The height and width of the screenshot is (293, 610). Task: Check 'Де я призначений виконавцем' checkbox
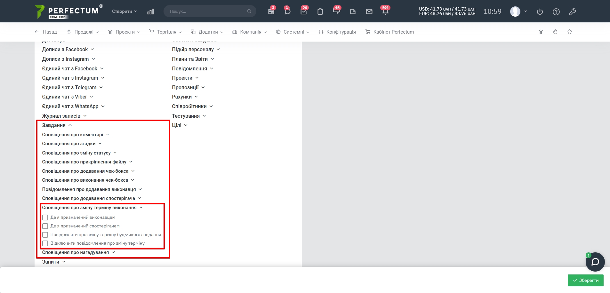pos(45,218)
